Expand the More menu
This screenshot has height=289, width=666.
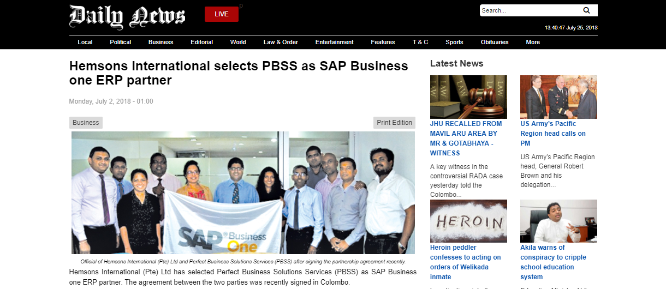533,42
